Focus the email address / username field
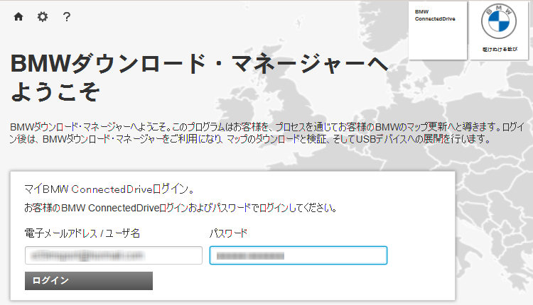533x305 pixels. click(x=114, y=255)
